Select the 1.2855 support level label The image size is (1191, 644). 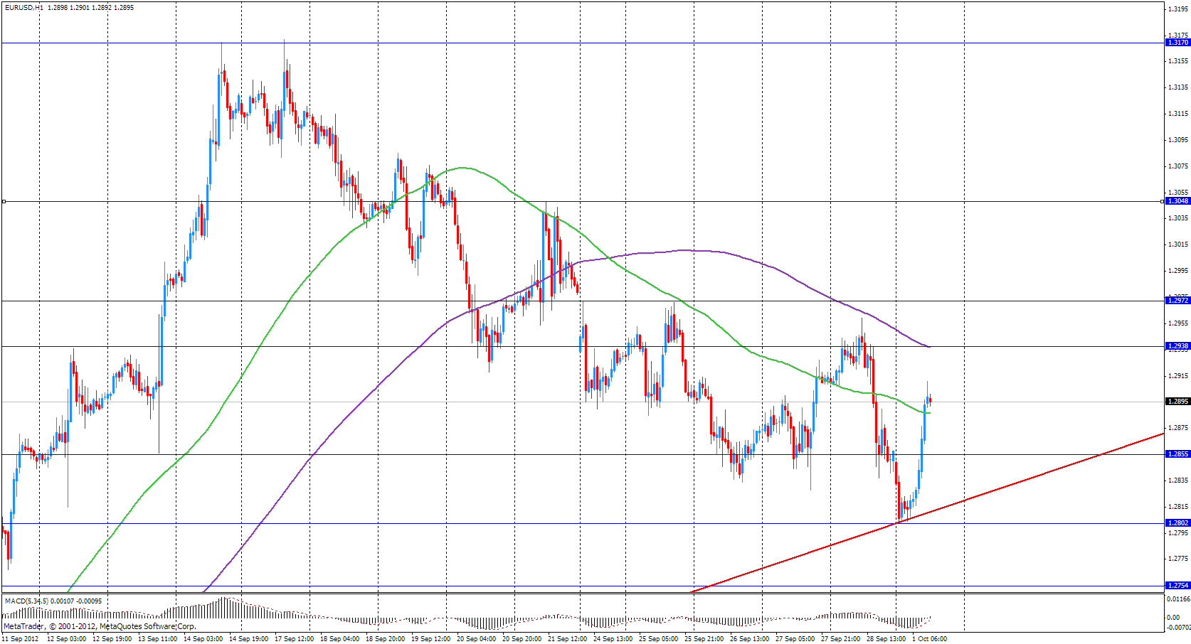point(1178,454)
